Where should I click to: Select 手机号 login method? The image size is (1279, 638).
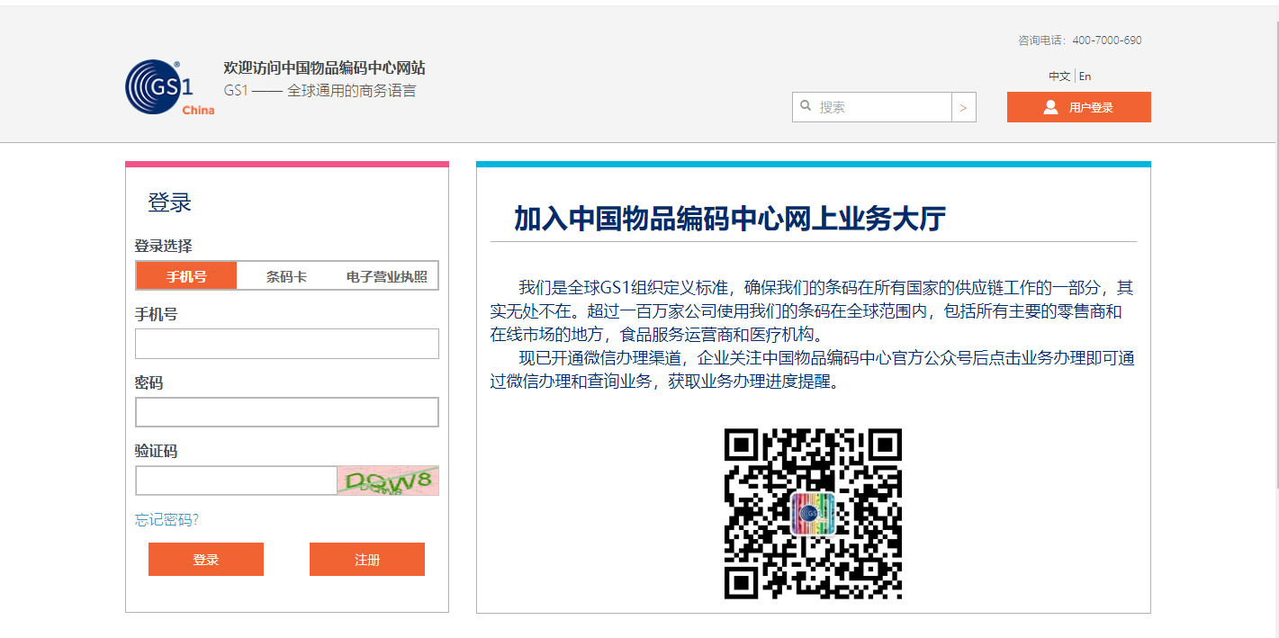[185, 274]
